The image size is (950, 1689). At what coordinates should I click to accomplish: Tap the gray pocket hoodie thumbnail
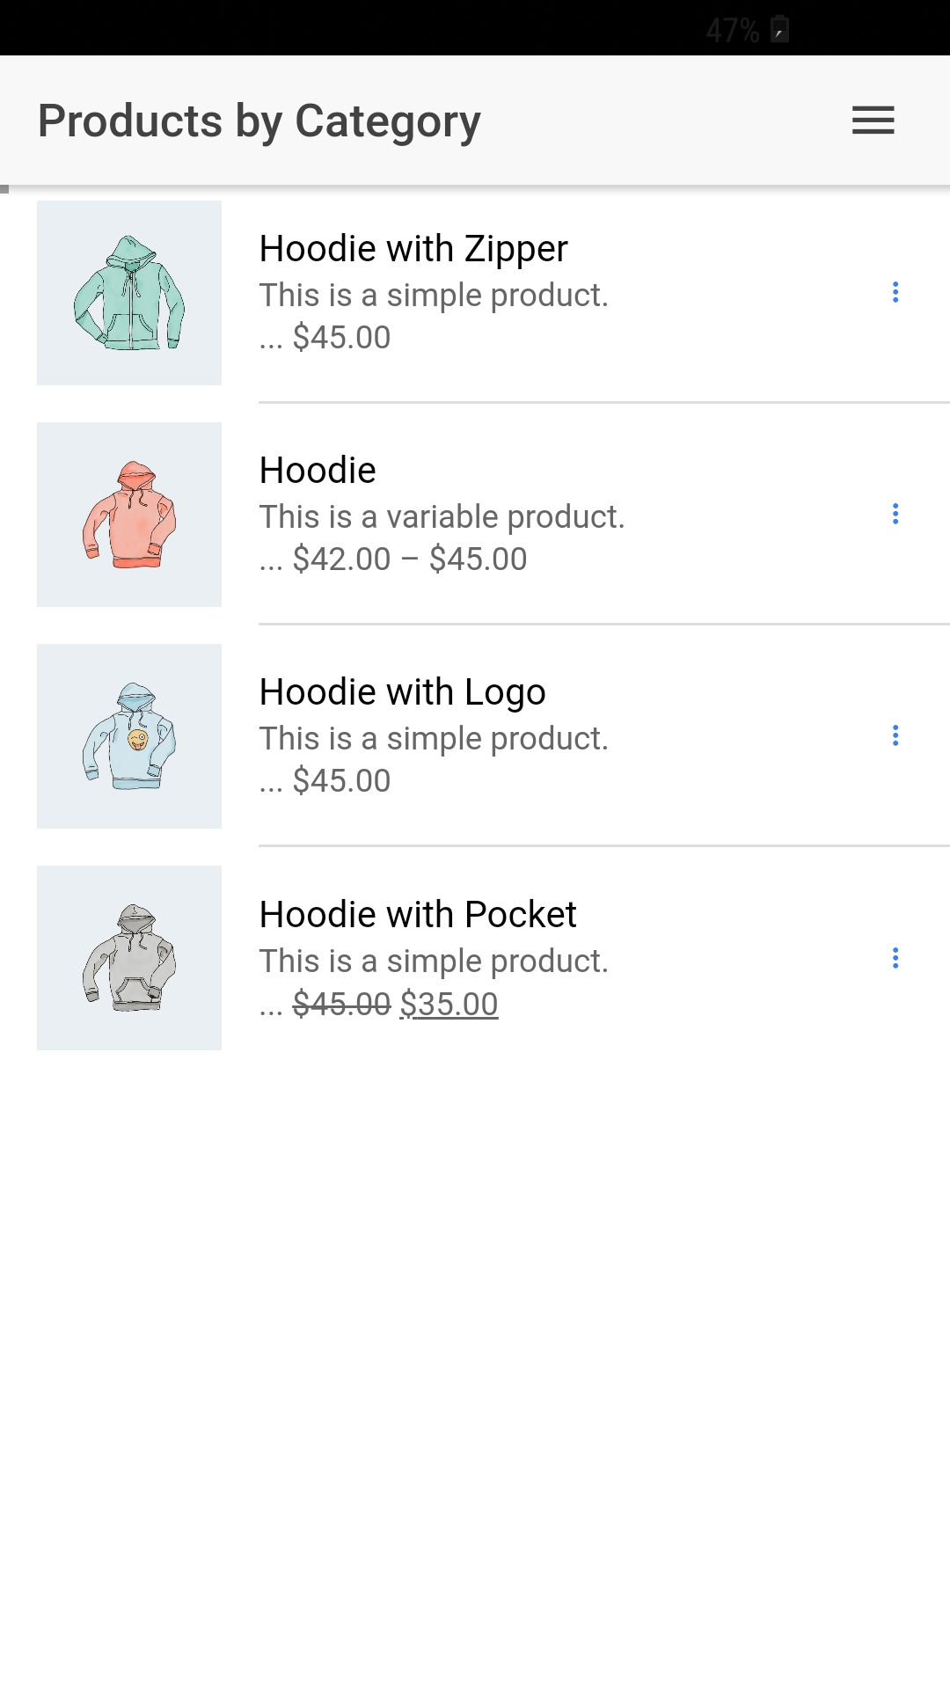pyautogui.click(x=129, y=958)
